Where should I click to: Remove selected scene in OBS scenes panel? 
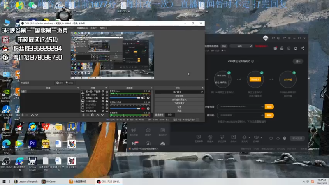(x=27, y=115)
